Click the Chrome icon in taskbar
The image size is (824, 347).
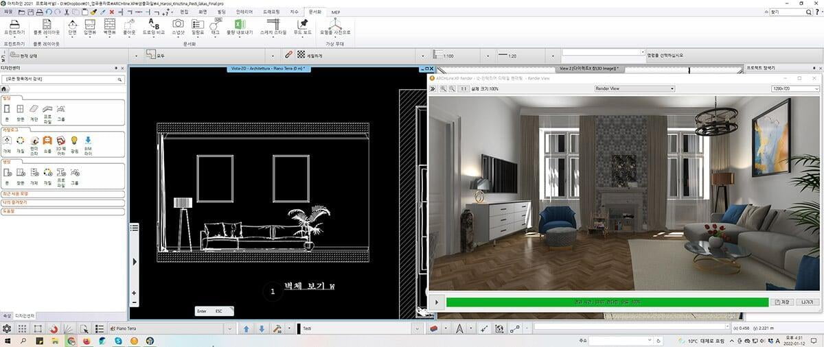tap(71, 341)
